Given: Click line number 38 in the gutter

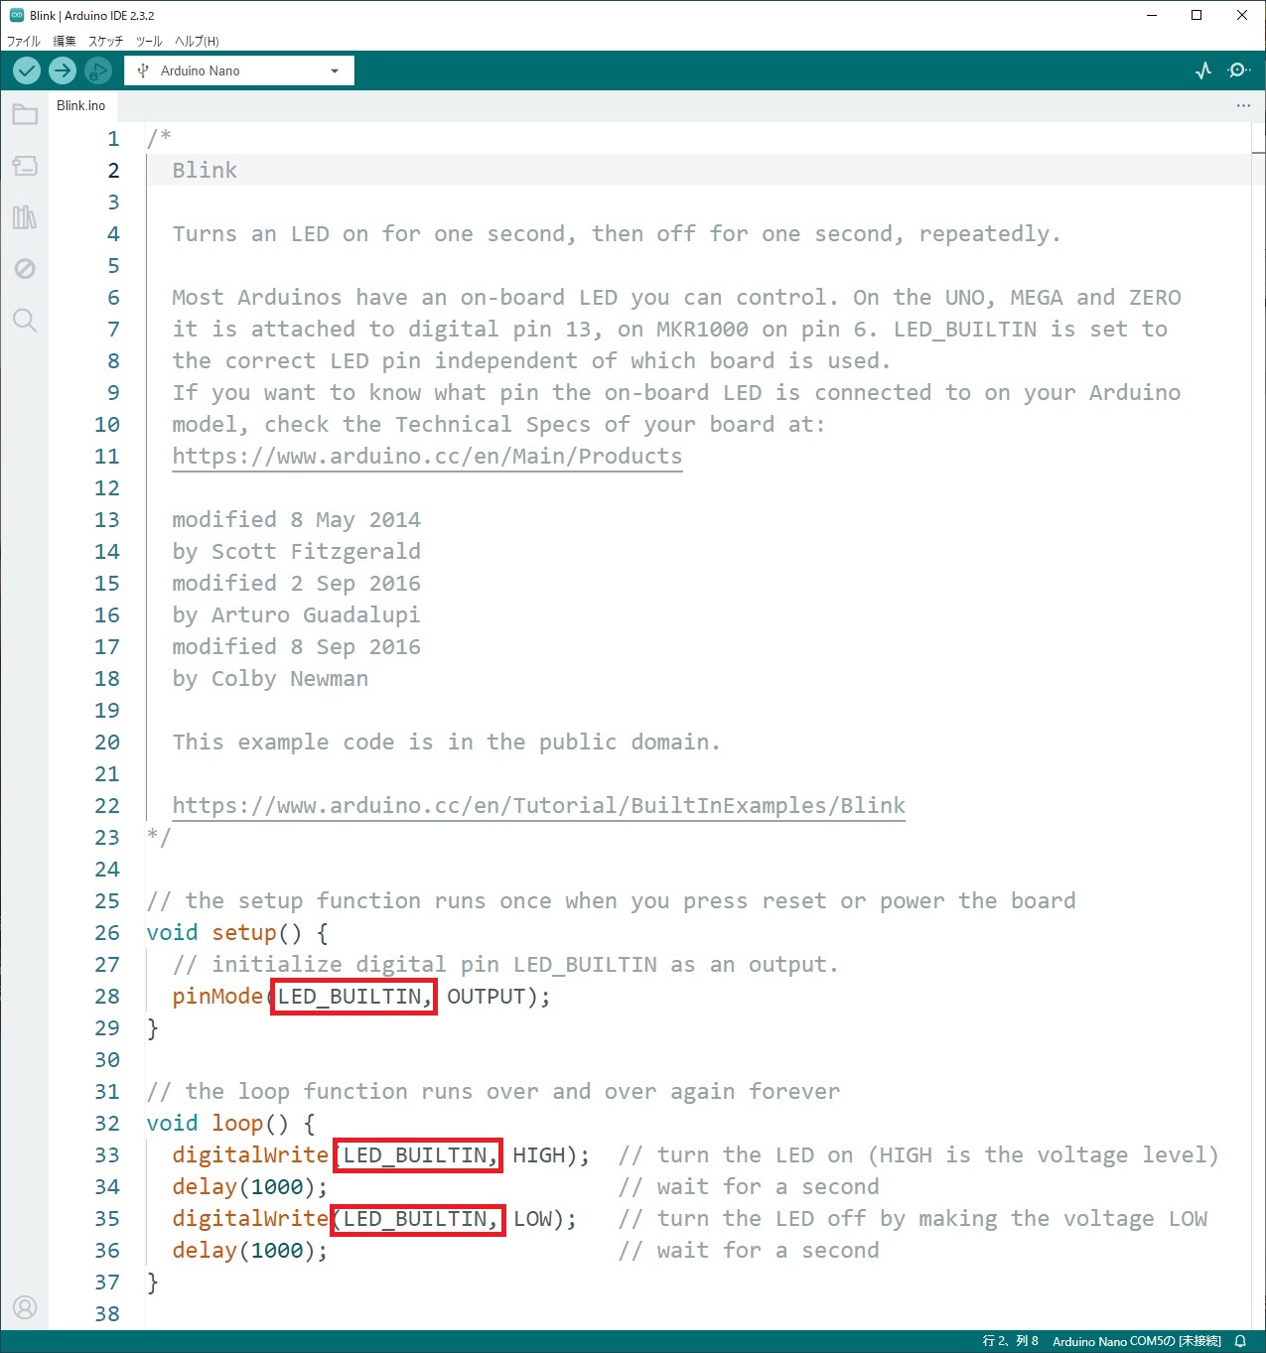Looking at the screenshot, I should [107, 1314].
